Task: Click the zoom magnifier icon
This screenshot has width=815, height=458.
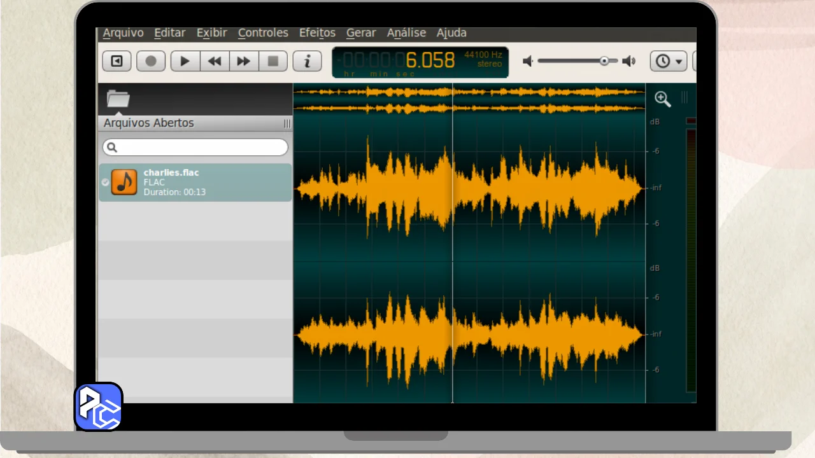Action: point(663,99)
